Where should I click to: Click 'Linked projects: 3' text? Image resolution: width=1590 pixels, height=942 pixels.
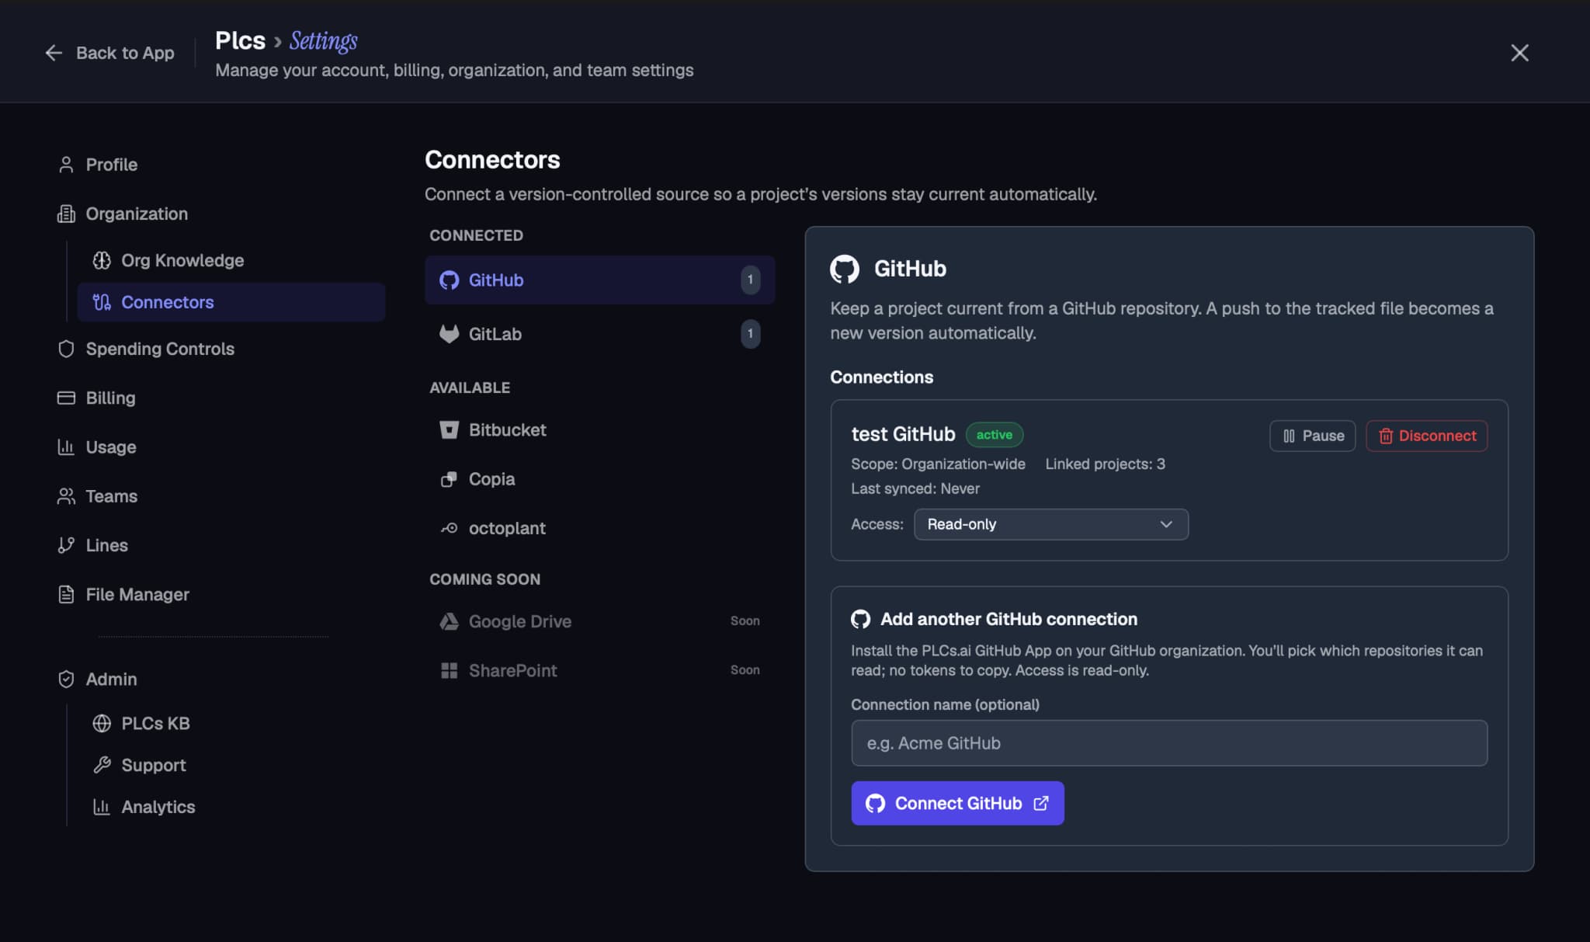click(1105, 464)
